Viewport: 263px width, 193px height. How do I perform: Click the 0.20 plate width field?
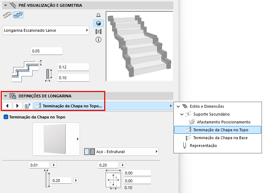[108, 165]
